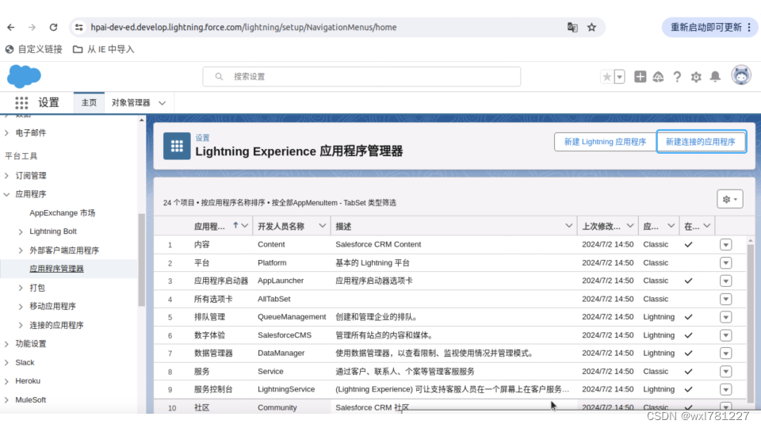Open row actions for 数字体验
Viewport: 761px width, 428px height.
[725, 335]
